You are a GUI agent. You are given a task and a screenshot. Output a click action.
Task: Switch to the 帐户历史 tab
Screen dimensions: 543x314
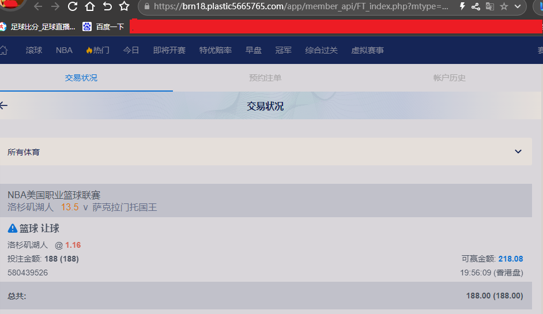click(x=450, y=78)
